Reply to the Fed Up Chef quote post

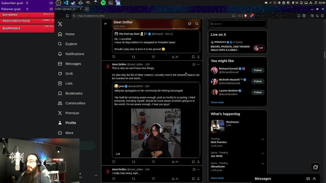pyautogui.click(x=114, y=57)
